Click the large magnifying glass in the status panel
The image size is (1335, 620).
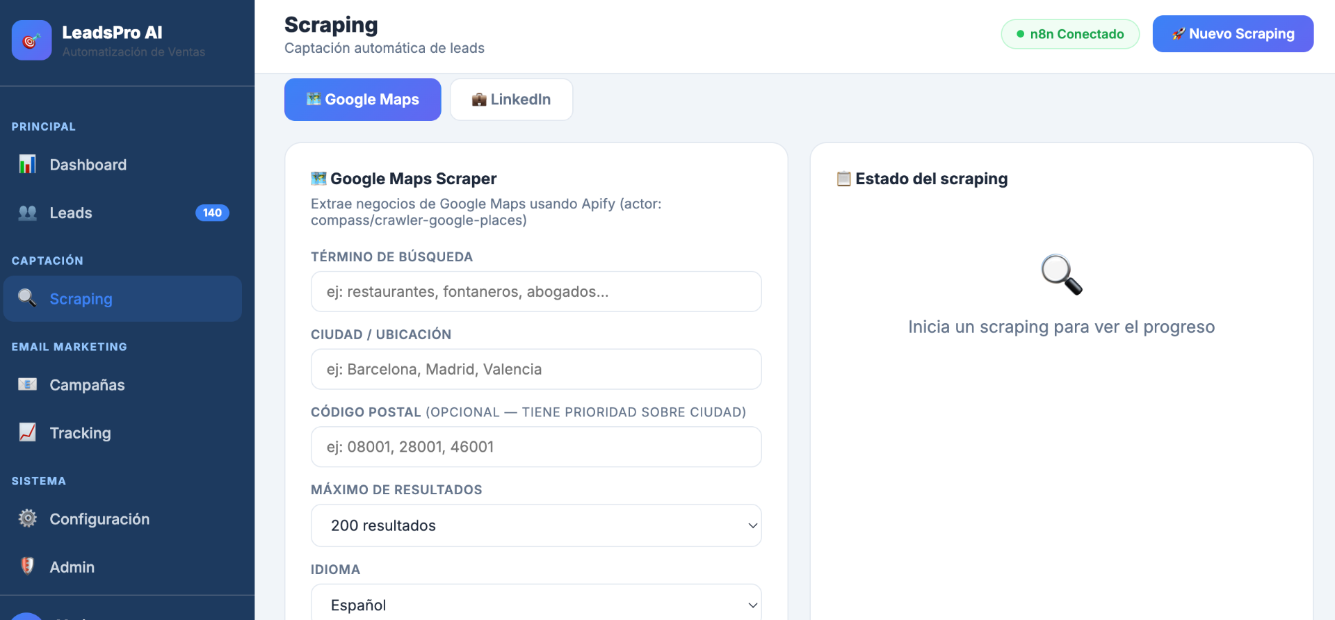pos(1062,275)
